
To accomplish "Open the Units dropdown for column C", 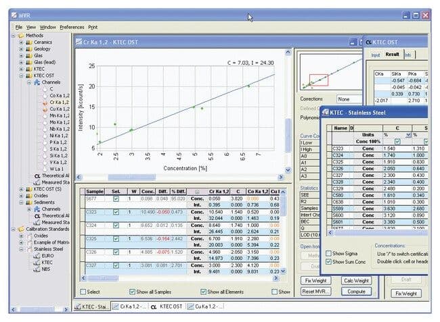I will (x=408, y=135).
